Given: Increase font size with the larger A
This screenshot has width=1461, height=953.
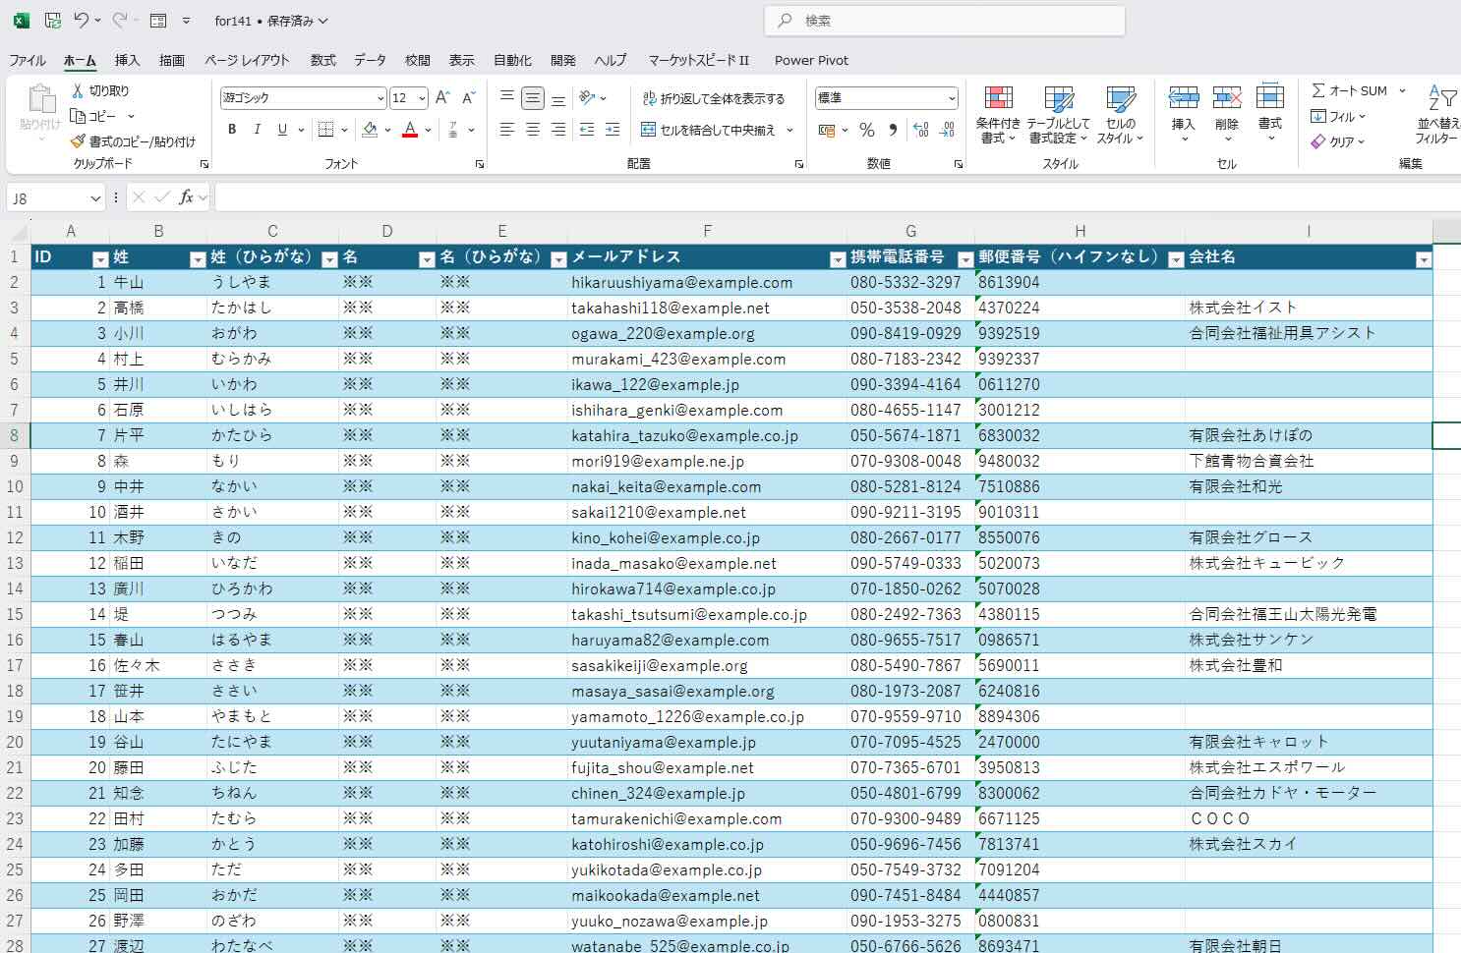Looking at the screenshot, I should (x=442, y=97).
